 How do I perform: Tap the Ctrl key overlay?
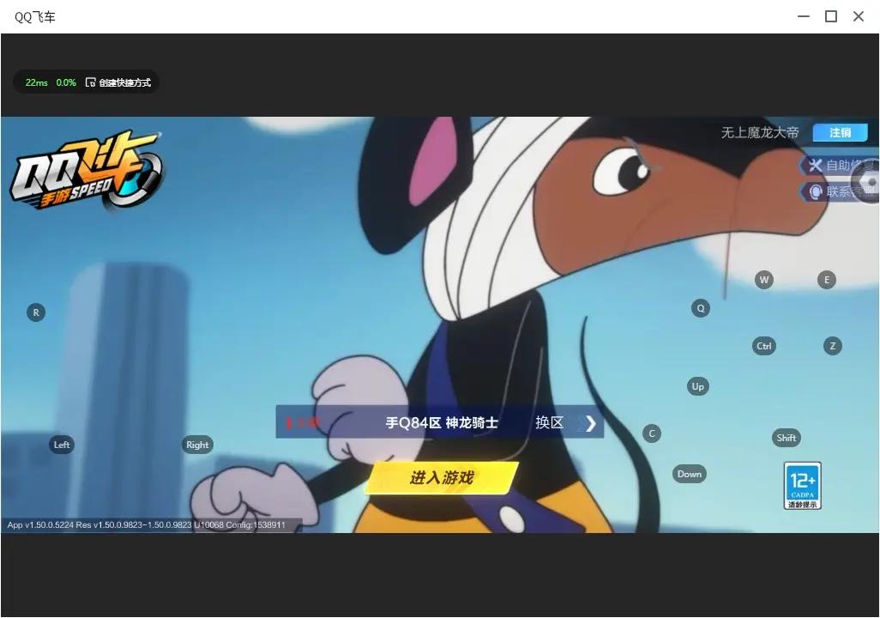[764, 346]
